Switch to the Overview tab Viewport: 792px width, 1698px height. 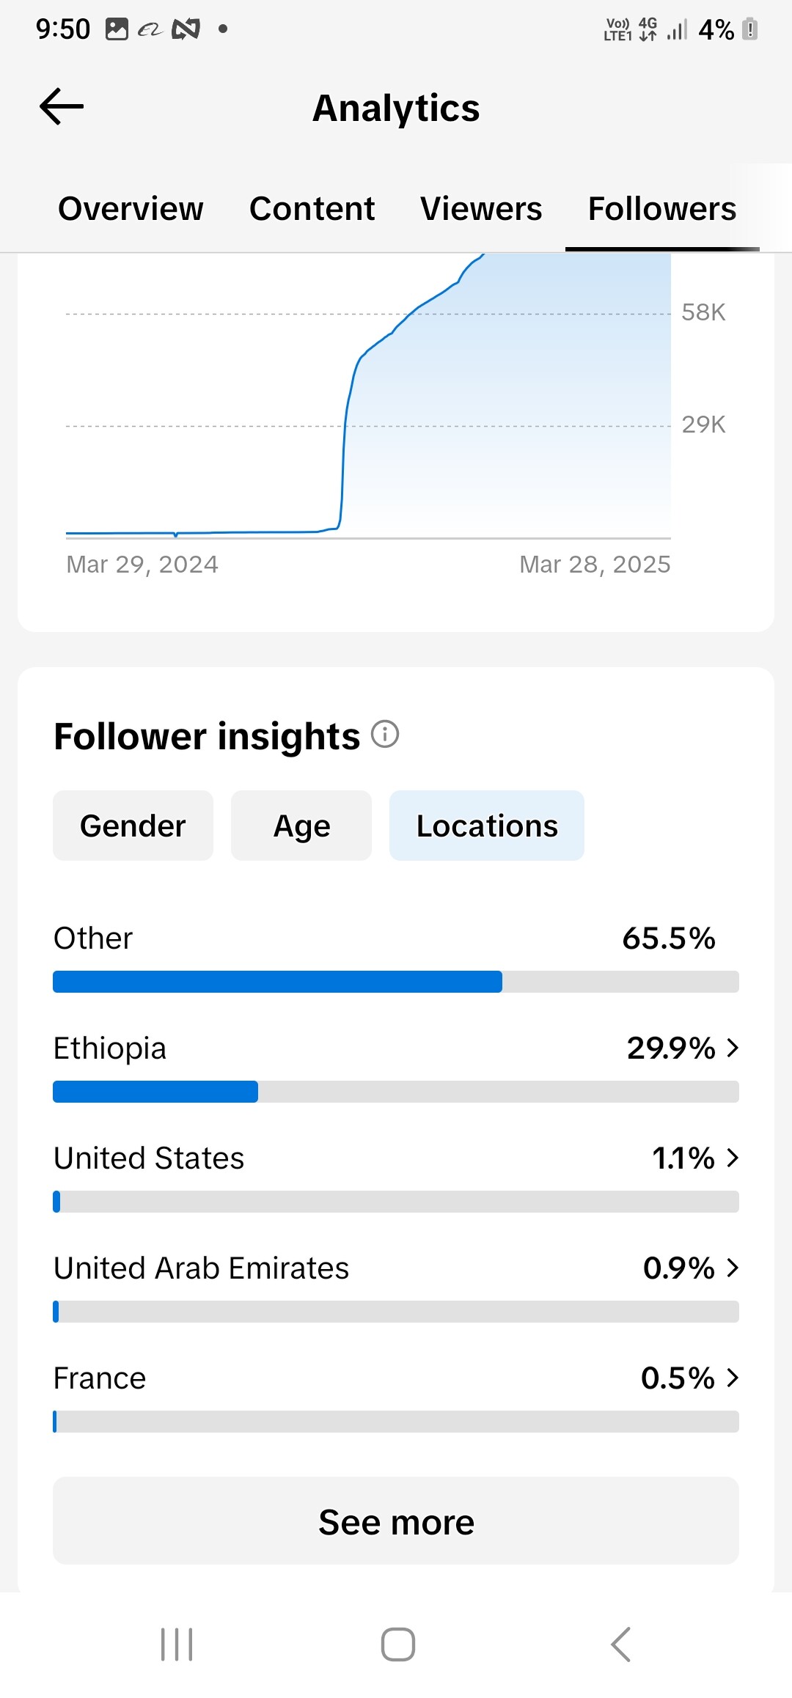(x=131, y=209)
